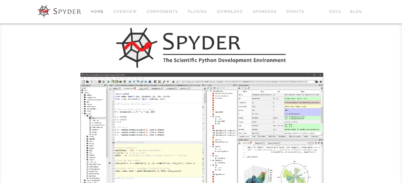Click the Debug menu in the IDE menubar
The width and height of the screenshot is (402, 183).
coord(110,78)
